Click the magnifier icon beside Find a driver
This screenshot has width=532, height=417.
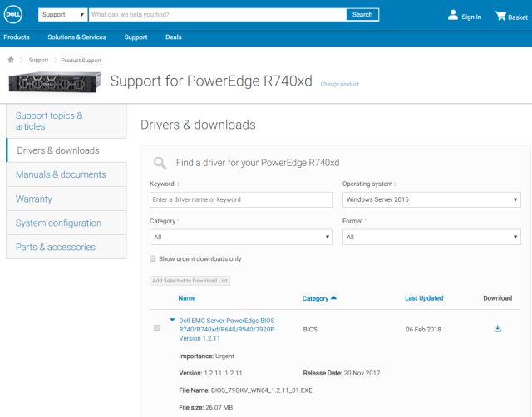point(160,163)
